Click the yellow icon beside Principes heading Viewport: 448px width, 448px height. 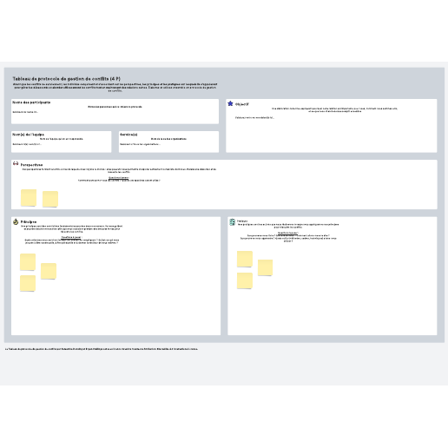point(16,221)
